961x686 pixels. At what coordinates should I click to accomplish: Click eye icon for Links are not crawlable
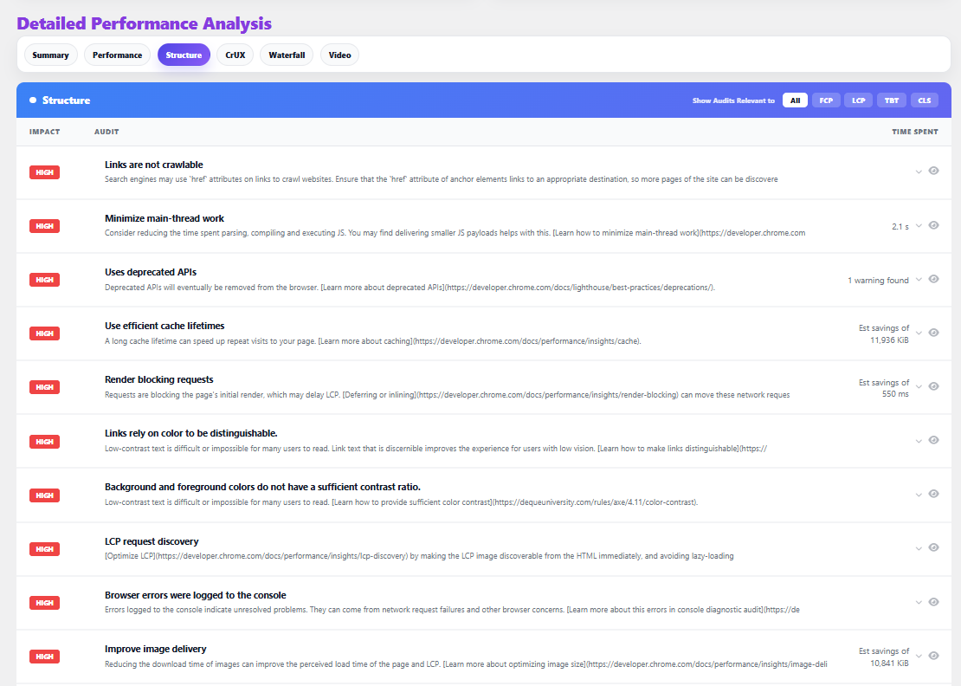933,171
